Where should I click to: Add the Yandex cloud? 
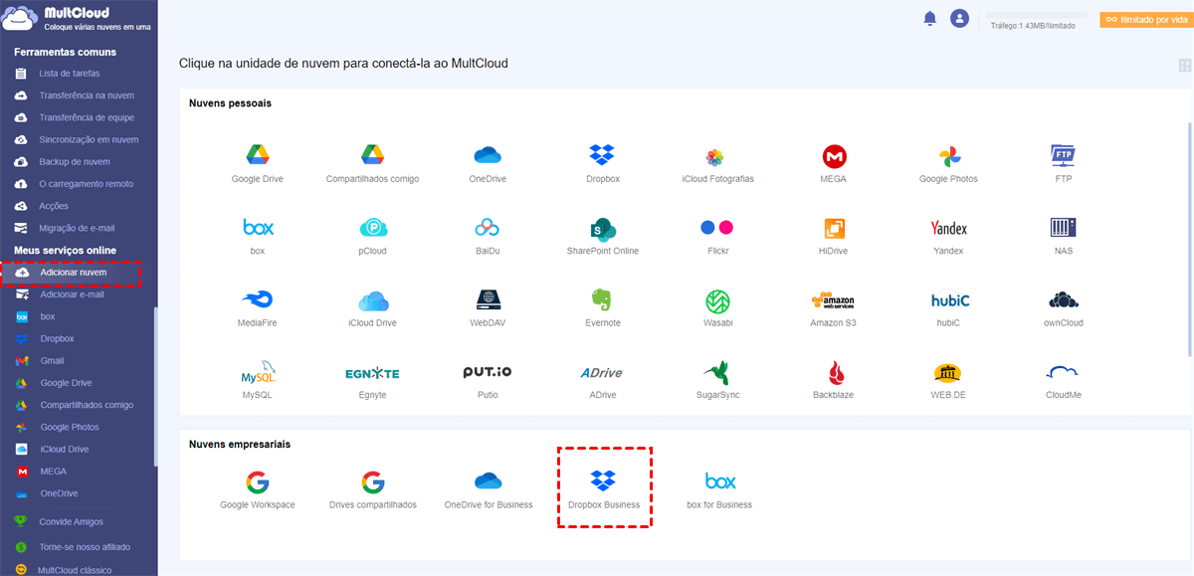[x=948, y=228]
